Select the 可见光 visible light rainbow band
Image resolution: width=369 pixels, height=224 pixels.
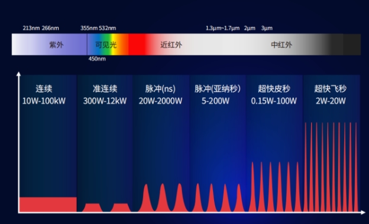pyautogui.click(x=108, y=45)
